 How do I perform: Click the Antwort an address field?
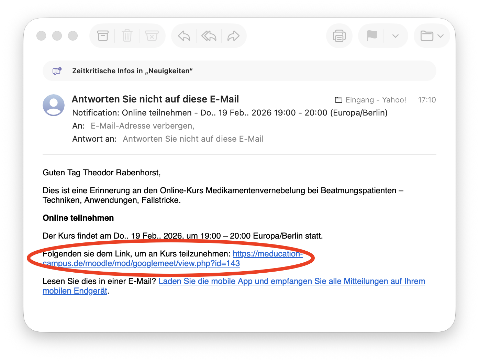193,139
